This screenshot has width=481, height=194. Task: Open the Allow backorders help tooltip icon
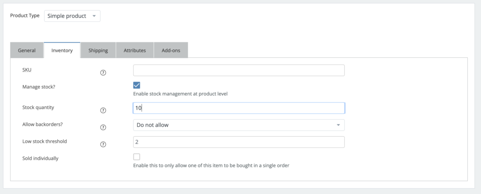point(103,127)
